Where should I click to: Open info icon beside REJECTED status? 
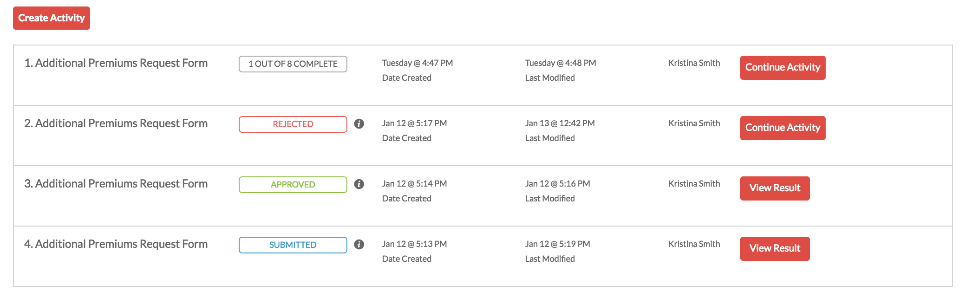(359, 124)
